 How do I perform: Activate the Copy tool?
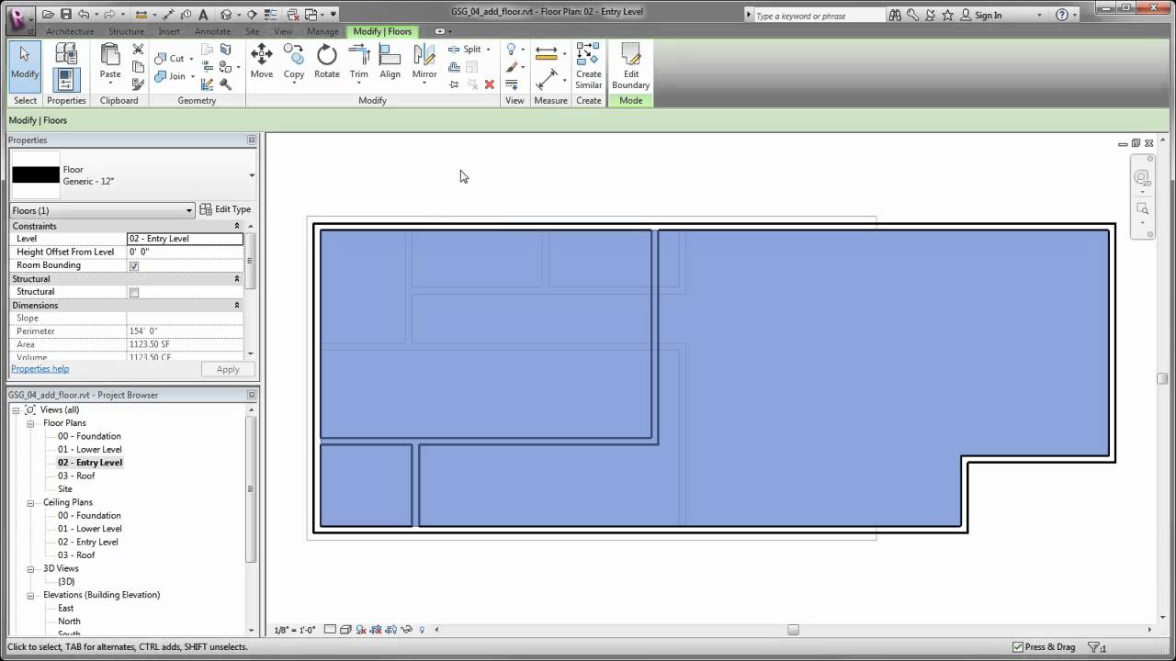(x=293, y=62)
